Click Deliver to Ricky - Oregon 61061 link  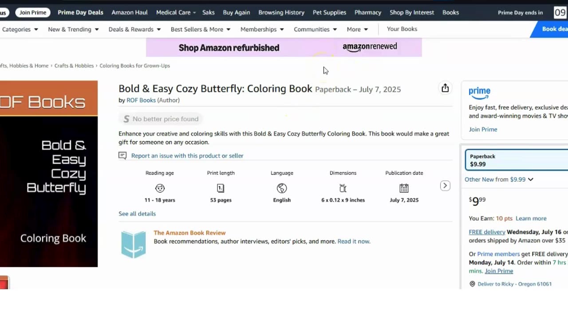515,284
